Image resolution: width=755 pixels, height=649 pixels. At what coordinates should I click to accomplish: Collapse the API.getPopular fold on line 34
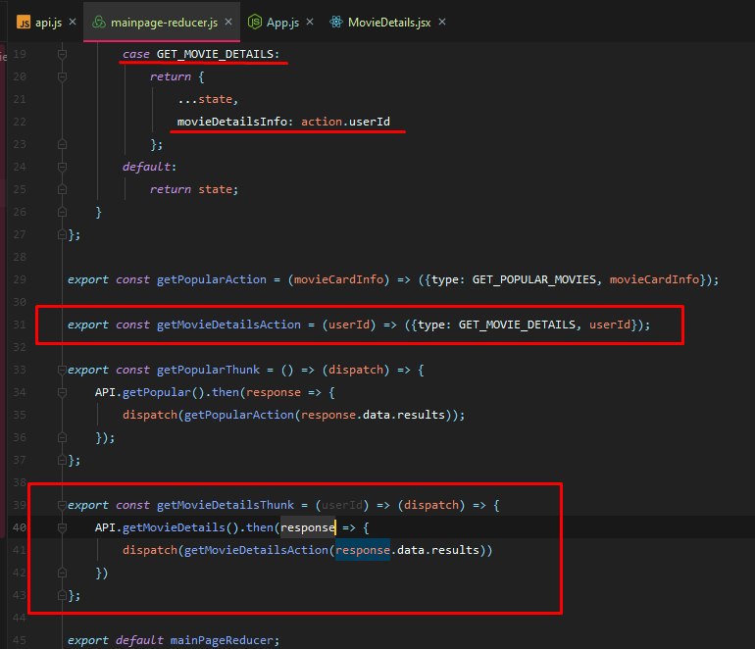coord(62,392)
